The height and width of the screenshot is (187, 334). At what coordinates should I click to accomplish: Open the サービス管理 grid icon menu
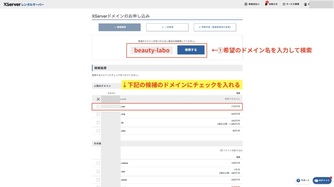[284, 4]
